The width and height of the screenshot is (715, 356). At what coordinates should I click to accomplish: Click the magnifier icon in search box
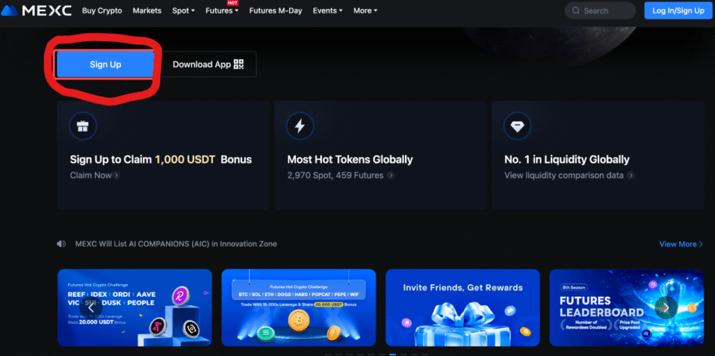pyautogui.click(x=576, y=10)
